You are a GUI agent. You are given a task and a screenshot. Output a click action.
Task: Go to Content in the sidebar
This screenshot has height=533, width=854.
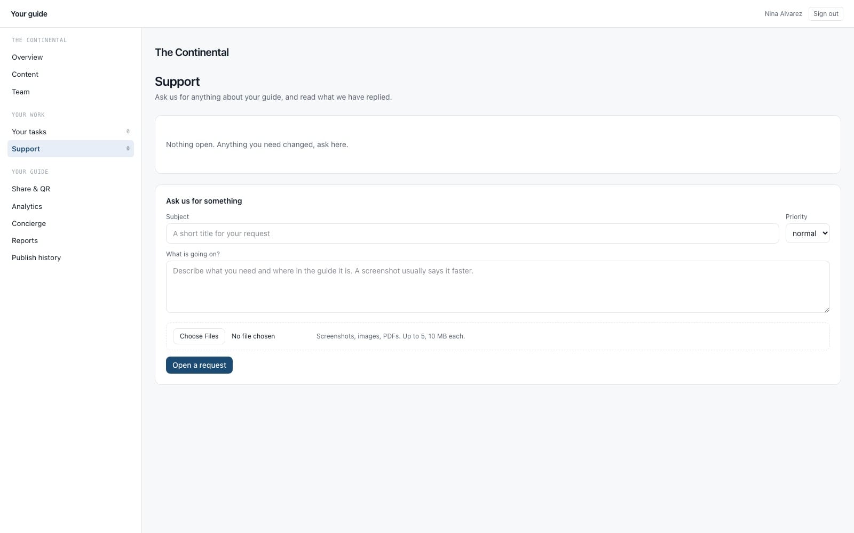click(70, 74)
